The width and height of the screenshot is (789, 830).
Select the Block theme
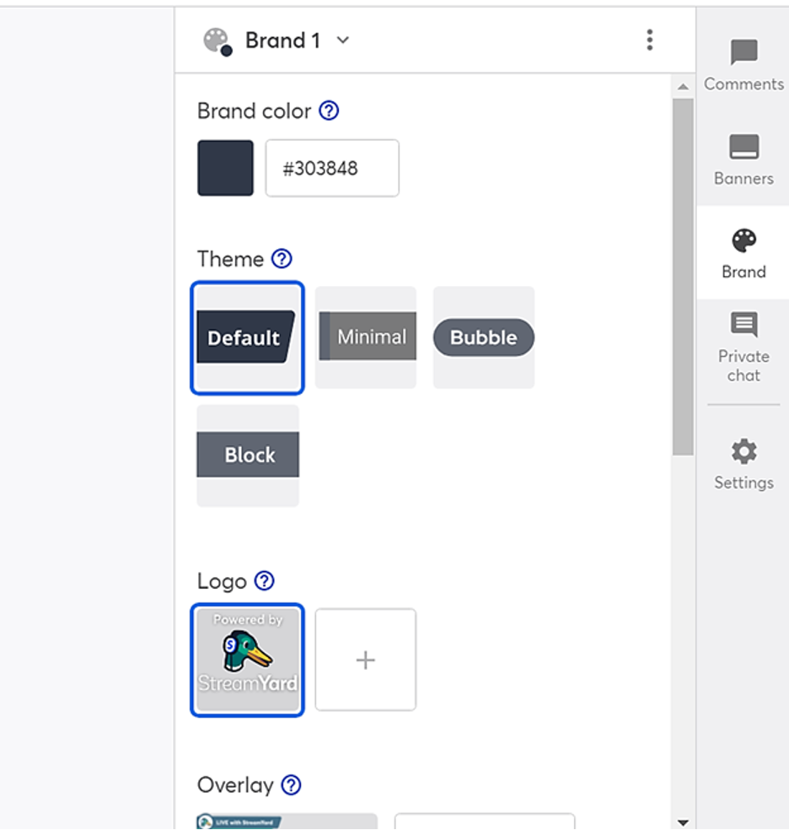tap(247, 455)
